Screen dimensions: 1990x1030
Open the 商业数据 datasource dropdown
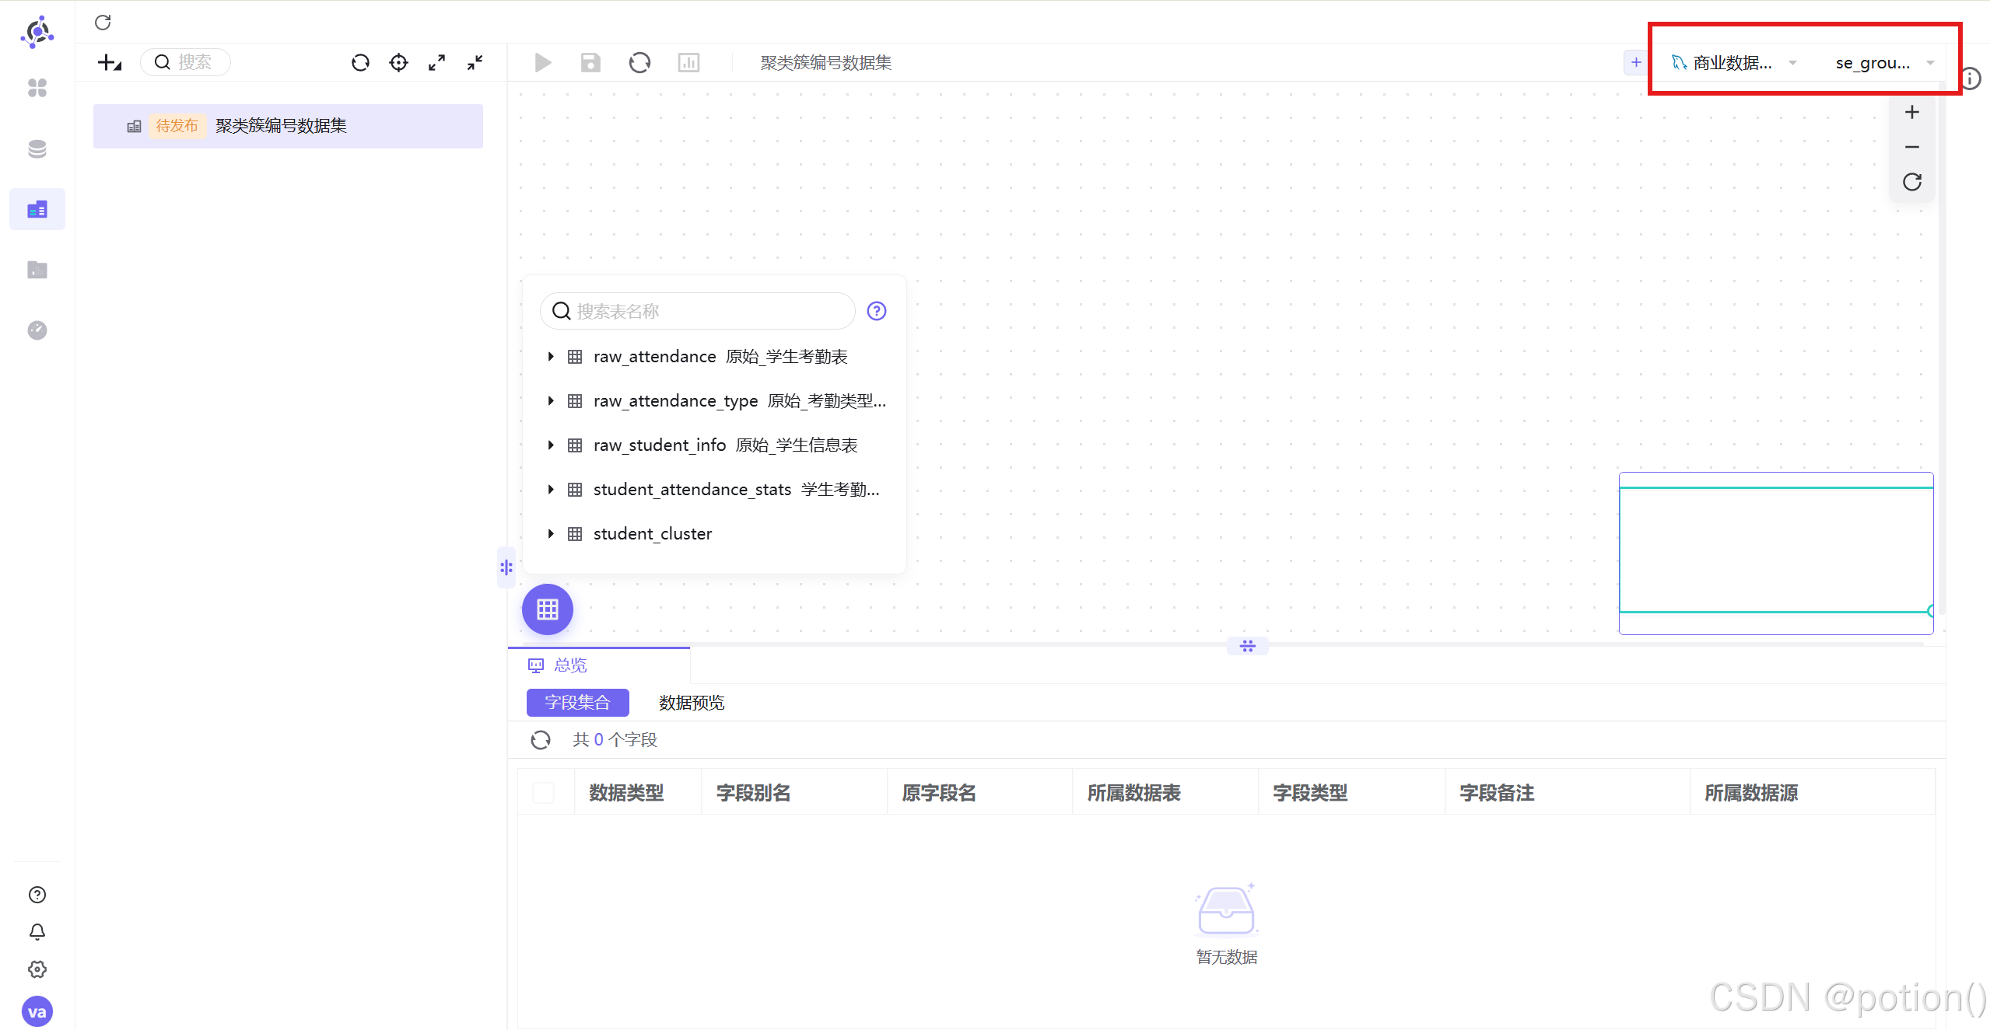(1733, 63)
